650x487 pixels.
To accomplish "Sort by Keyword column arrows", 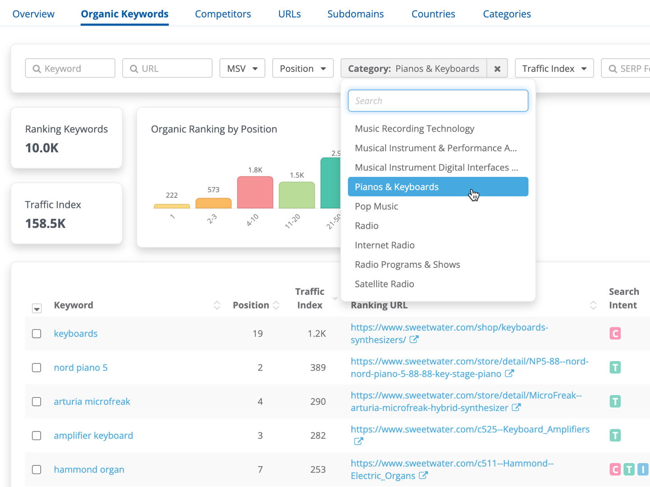I will (217, 305).
